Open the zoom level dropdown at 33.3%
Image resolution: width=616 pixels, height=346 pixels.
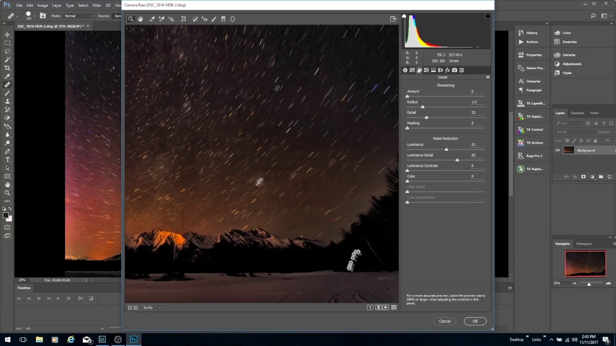click(x=159, y=308)
